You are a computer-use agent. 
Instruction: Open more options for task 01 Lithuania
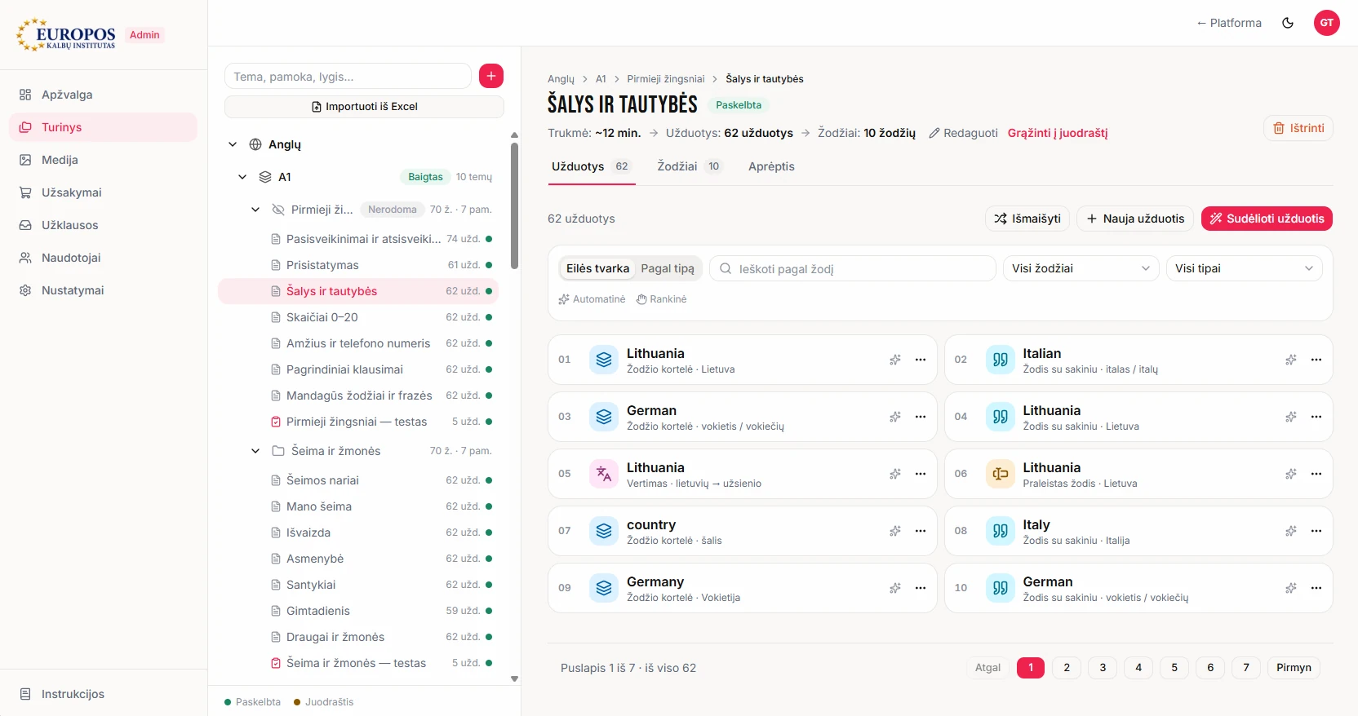(921, 360)
